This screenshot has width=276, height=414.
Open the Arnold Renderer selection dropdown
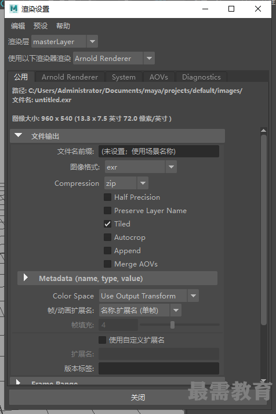pyautogui.click(x=114, y=58)
